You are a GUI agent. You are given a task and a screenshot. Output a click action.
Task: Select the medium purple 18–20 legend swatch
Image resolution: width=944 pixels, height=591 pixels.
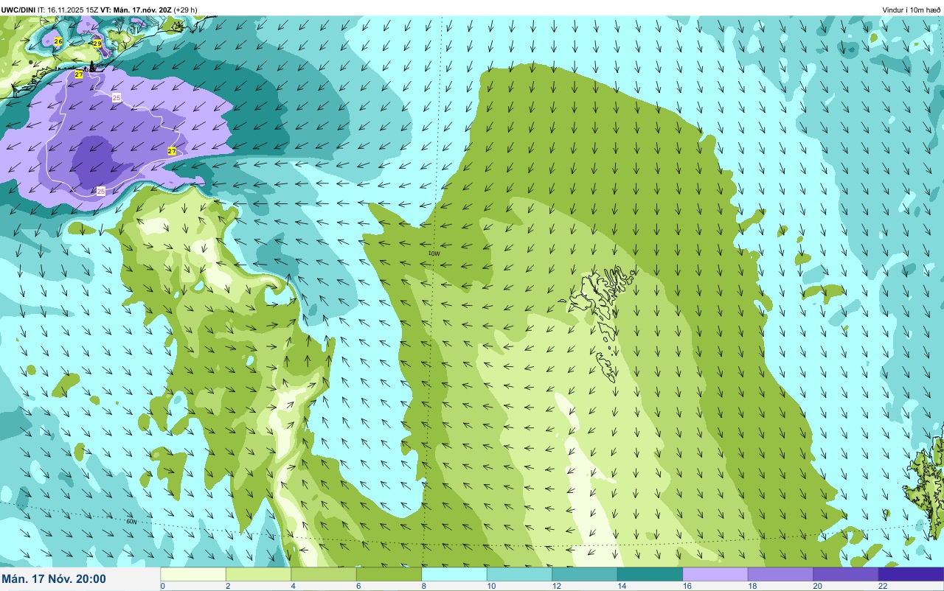tap(780, 574)
